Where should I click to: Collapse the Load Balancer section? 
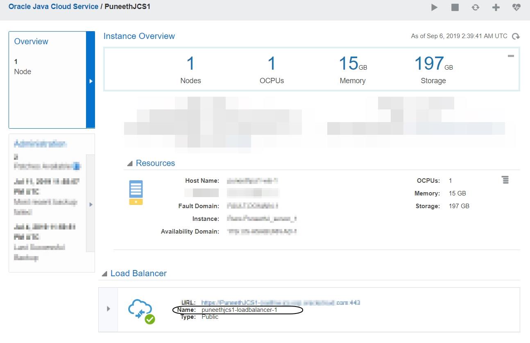[104, 274]
